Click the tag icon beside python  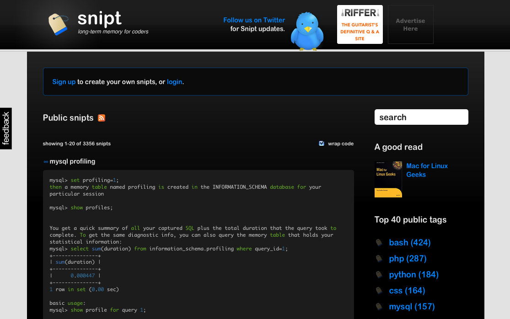[x=379, y=275]
